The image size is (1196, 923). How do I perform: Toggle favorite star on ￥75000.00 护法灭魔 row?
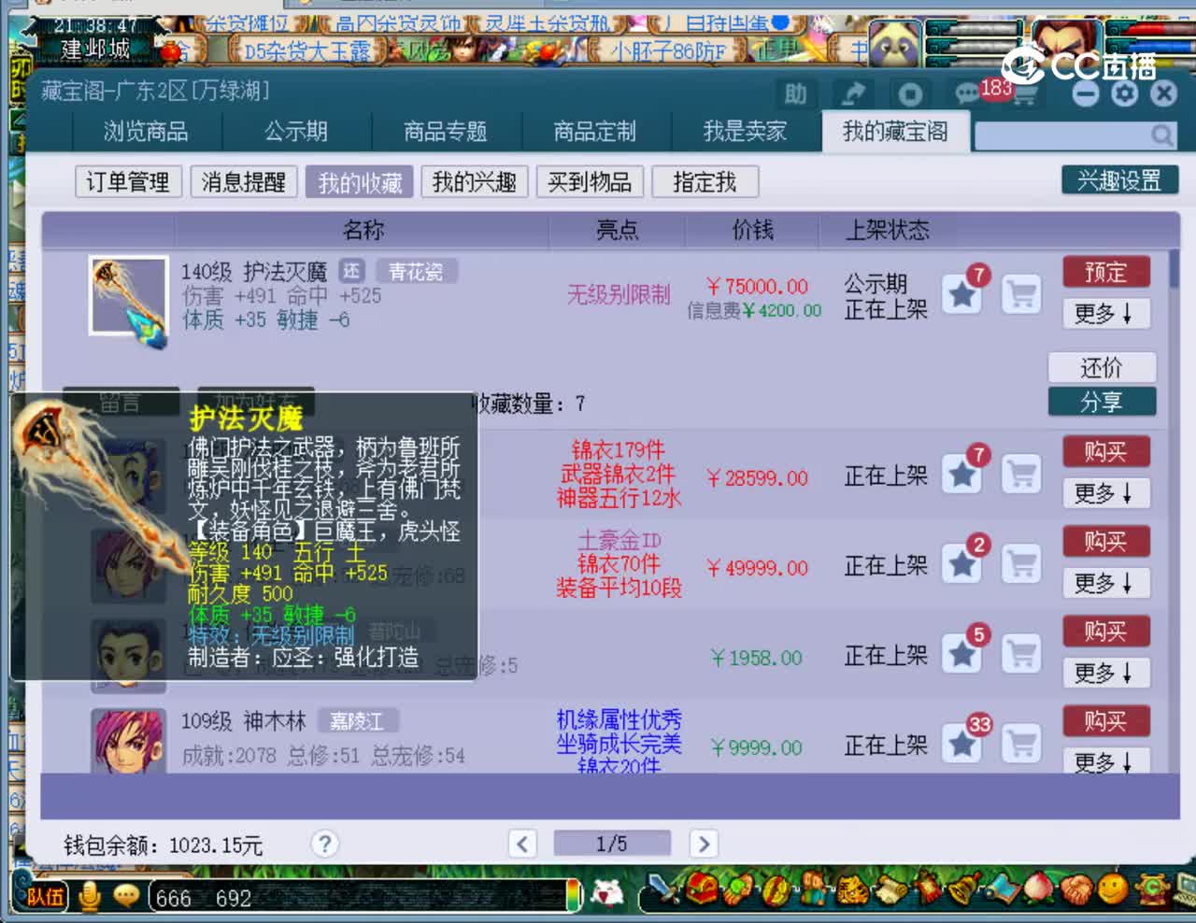pos(961,295)
